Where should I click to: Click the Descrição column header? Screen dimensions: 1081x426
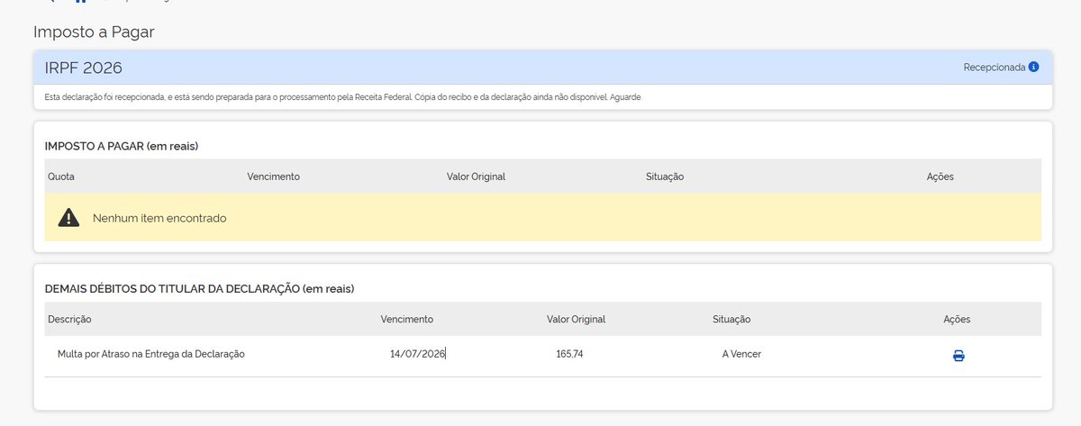(69, 320)
